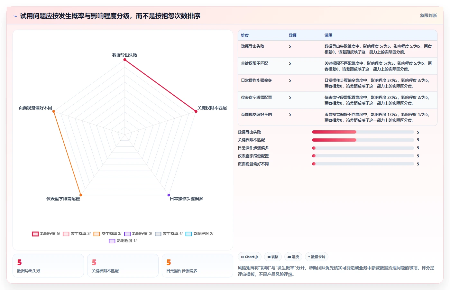
Task: Toggle the 影响程度 3/ legend entry
Action: point(138,234)
